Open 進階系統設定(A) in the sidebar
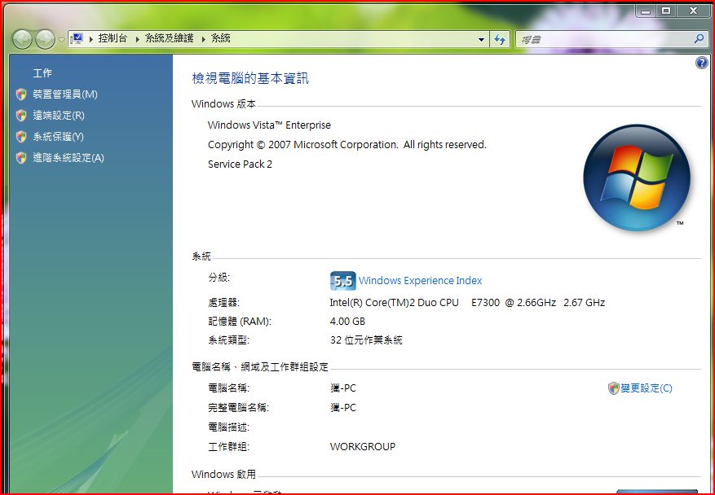 pyautogui.click(x=68, y=158)
